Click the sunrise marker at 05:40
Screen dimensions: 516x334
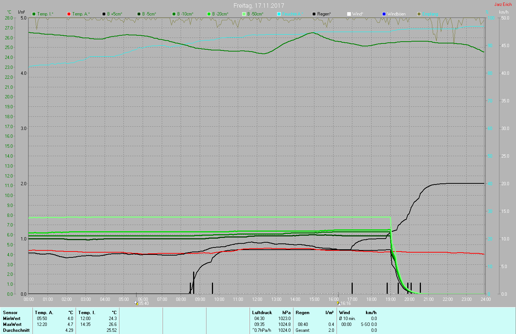click(x=136, y=303)
